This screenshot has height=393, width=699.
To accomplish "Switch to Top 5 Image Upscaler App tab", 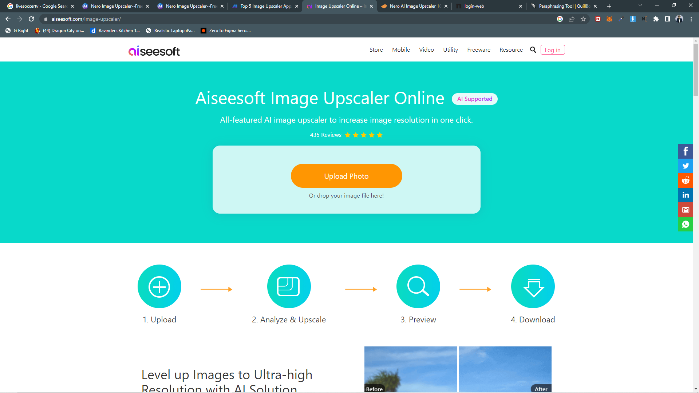I will pyautogui.click(x=266, y=6).
